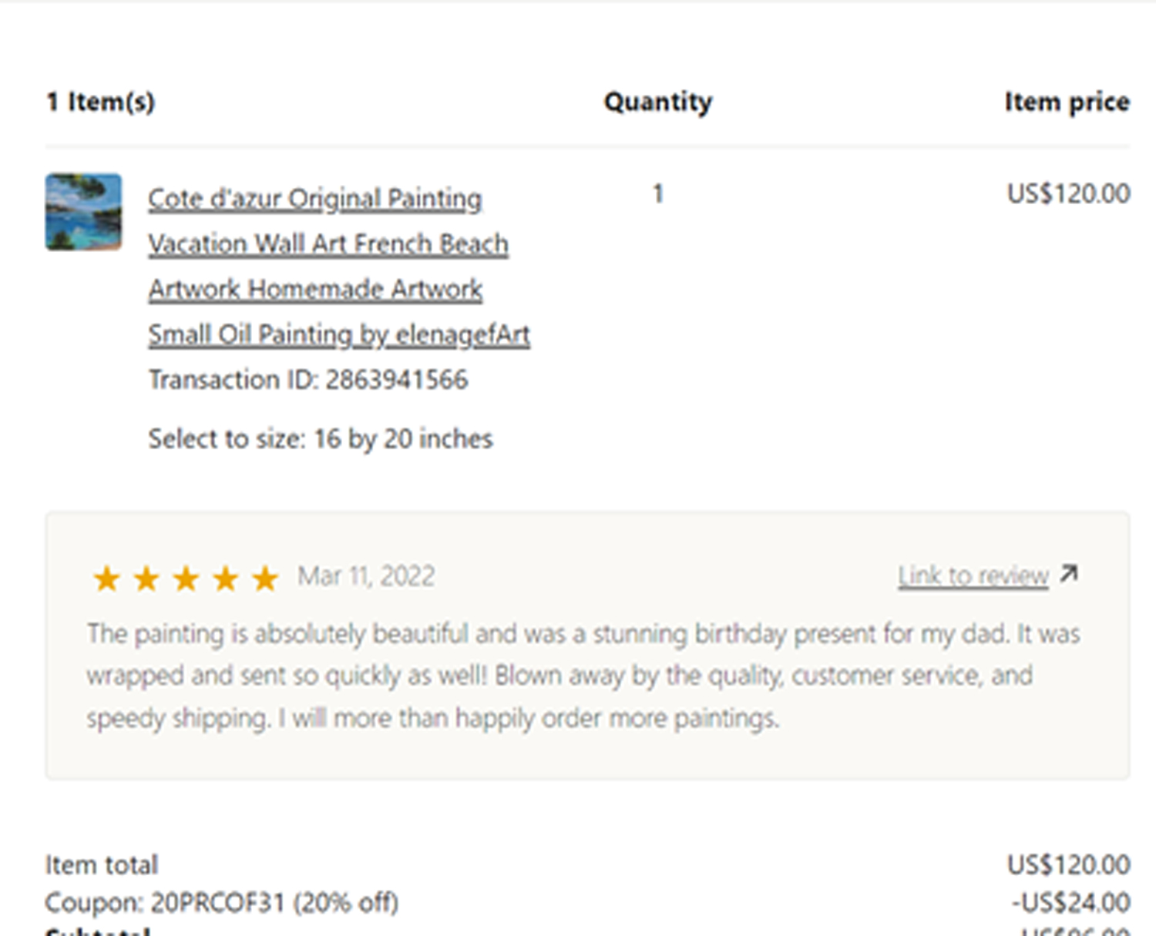Click the first gold star in the review
The height and width of the screenshot is (936, 1156).
click(106, 578)
